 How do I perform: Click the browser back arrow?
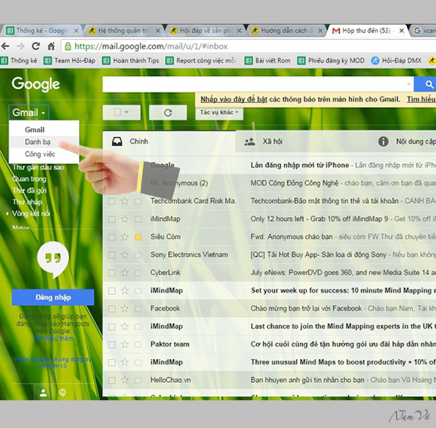[x=5, y=46]
